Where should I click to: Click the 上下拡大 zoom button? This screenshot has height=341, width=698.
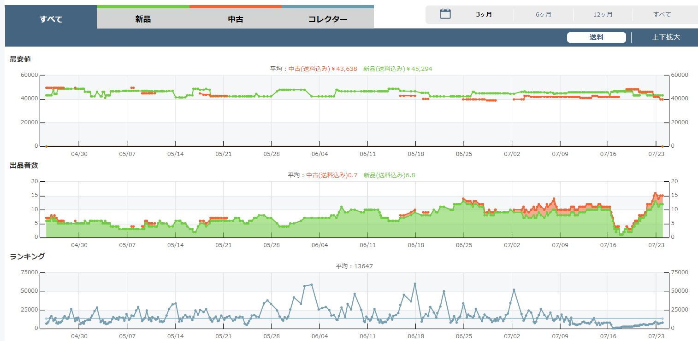666,37
